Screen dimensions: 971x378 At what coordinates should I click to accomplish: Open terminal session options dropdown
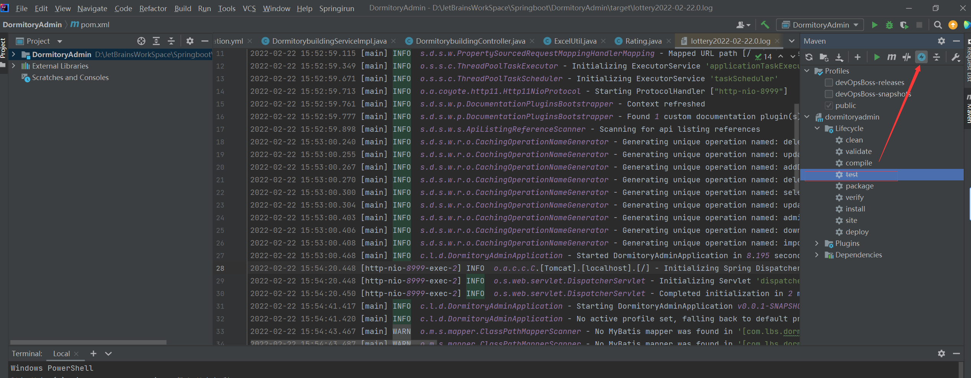point(108,353)
